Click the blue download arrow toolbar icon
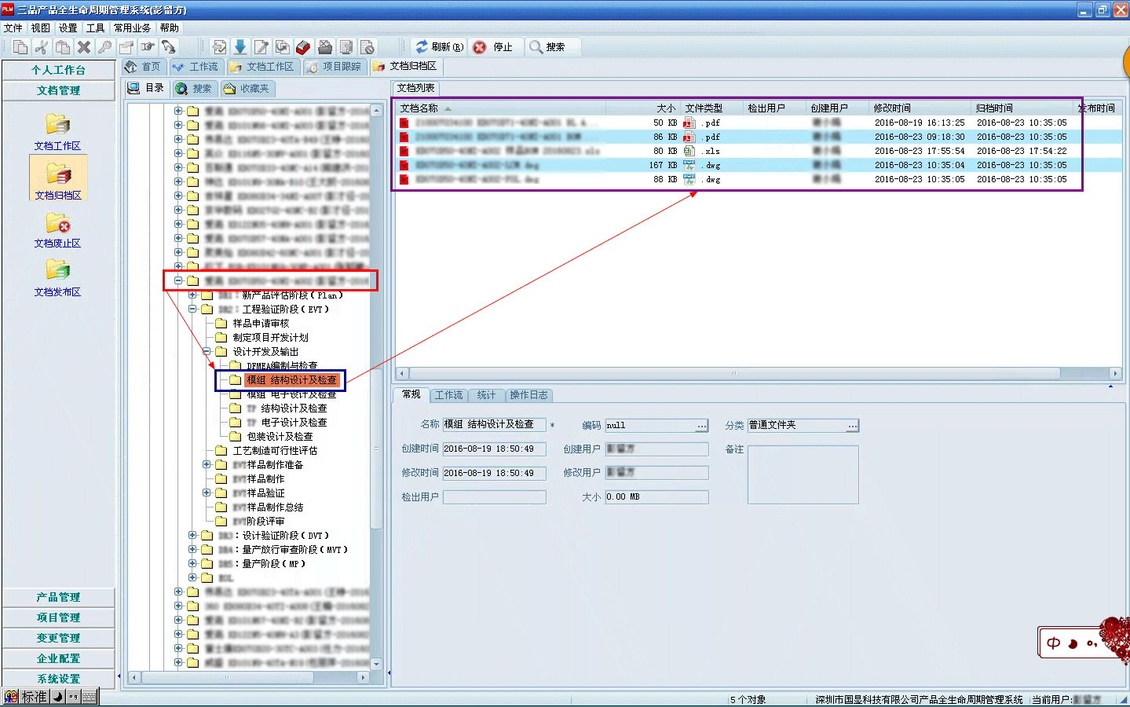This screenshot has width=1130, height=707. [x=240, y=47]
